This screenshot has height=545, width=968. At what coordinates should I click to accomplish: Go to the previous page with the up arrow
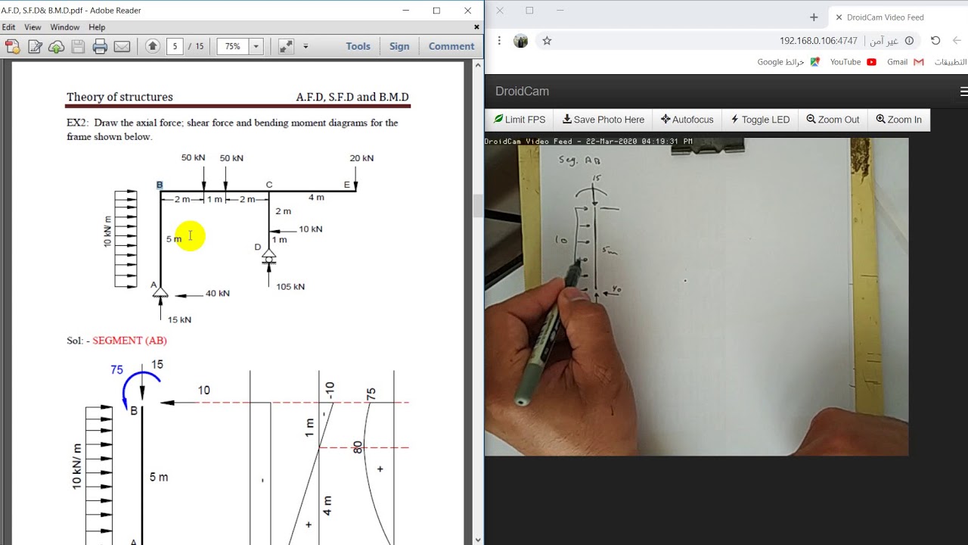(x=152, y=46)
